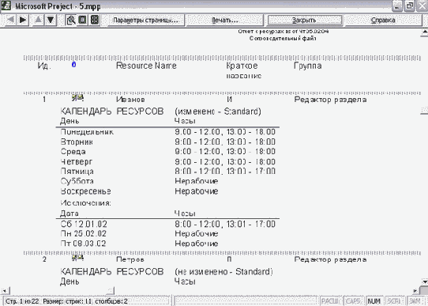Click vertical scrollbar up arrow
Image resolution: width=428 pixels, height=306 pixels.
[425, 32]
